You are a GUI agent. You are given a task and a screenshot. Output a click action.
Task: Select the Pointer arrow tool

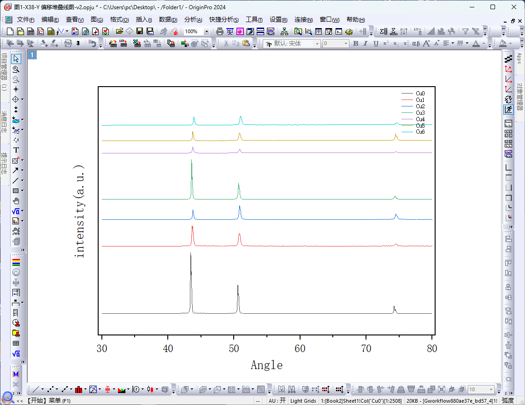[x=16, y=59]
